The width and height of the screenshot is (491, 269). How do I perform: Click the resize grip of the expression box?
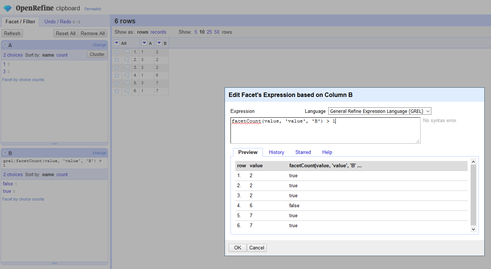coord(418,141)
